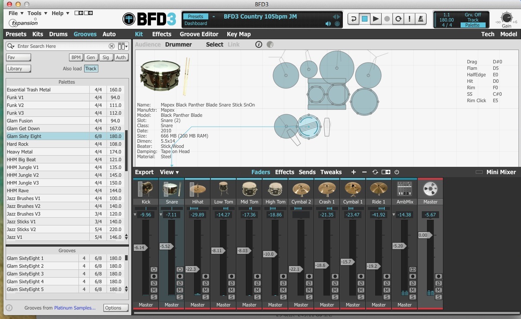The height and width of the screenshot is (319, 521).
Task: Click the Model panel button
Action: (508, 34)
